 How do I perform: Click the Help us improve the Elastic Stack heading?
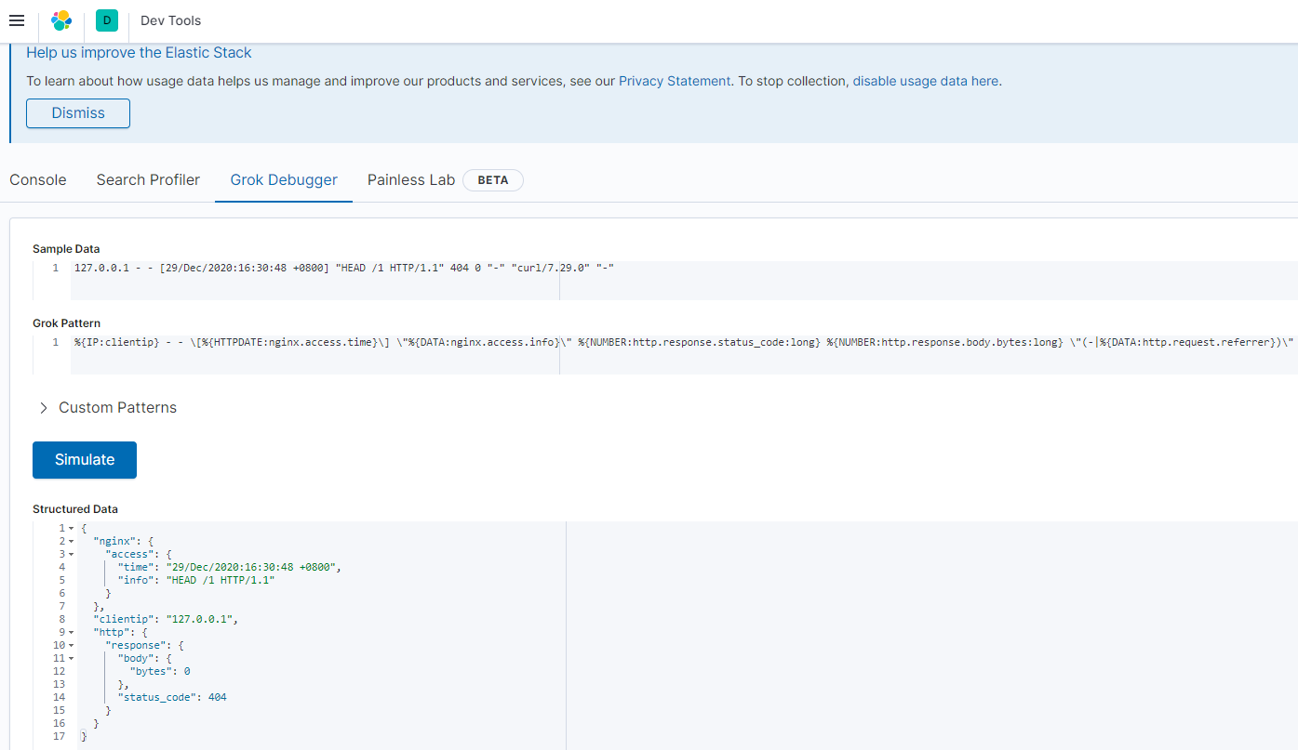[139, 53]
